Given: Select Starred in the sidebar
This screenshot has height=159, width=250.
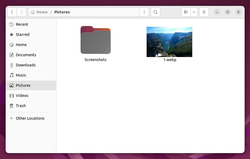Looking at the screenshot, I should coord(22,35).
